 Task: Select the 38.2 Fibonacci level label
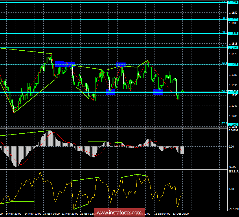click(224, 18)
